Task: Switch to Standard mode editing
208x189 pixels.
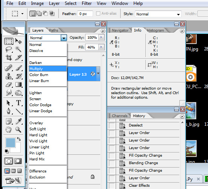Action: pos(9,161)
